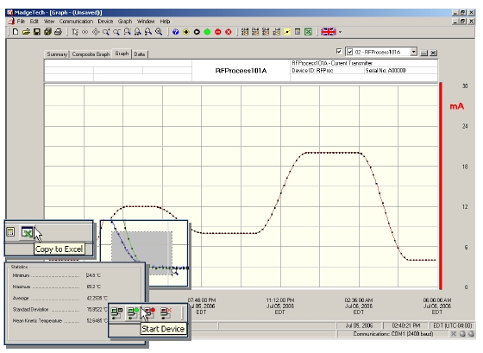Click Communications: COM1 (2400 baud) status
The height and width of the screenshot is (353, 483).
pos(392,334)
